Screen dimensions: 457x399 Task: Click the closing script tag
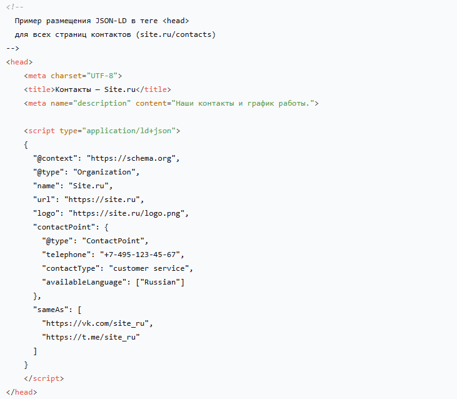44,378
